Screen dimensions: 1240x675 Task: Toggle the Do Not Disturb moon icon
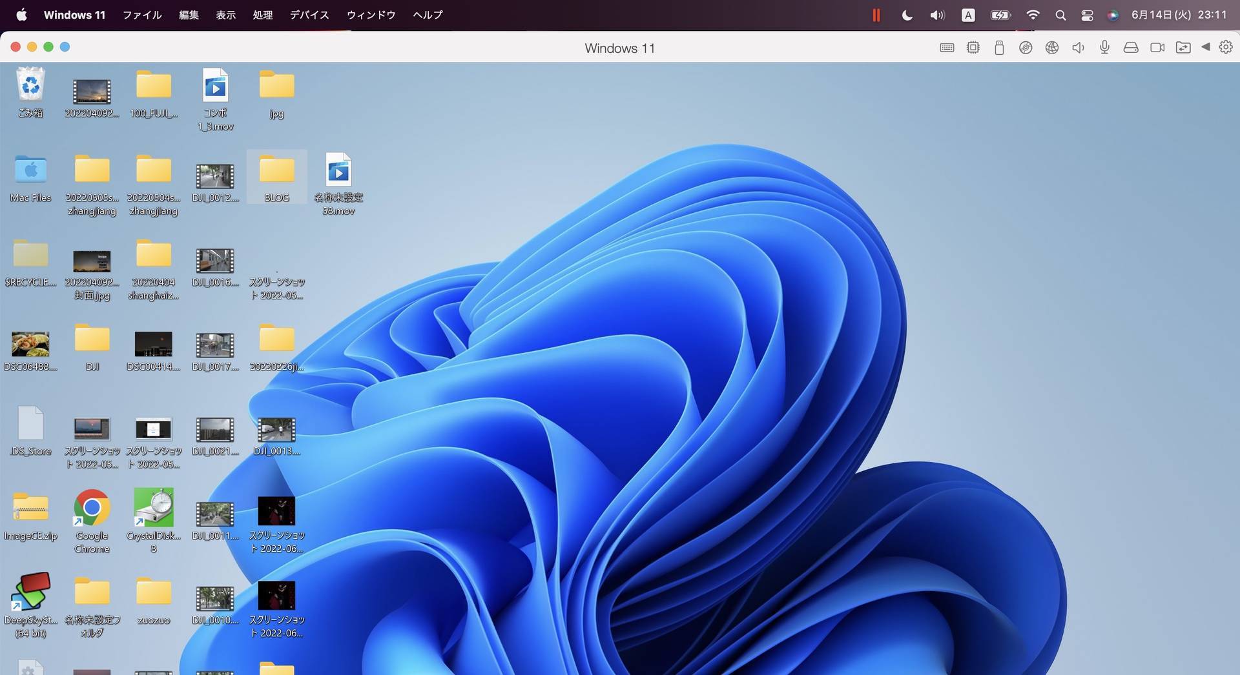[x=907, y=15]
